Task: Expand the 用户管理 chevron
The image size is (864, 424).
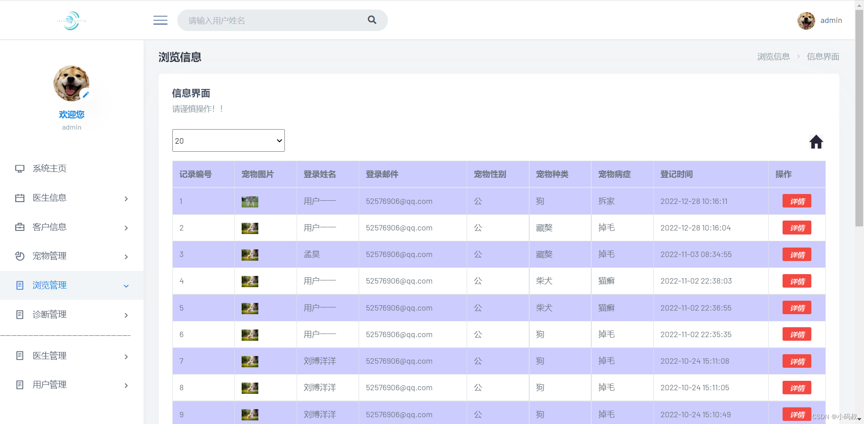Action: pos(126,385)
